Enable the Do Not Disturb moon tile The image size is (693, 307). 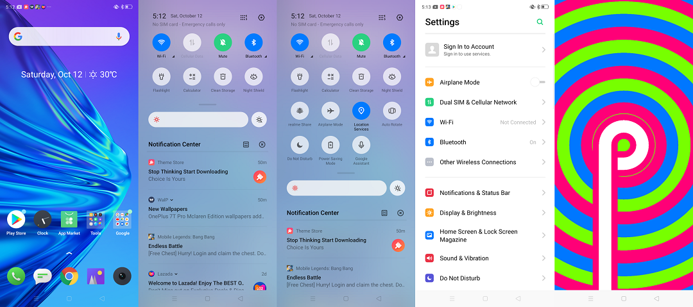point(300,145)
